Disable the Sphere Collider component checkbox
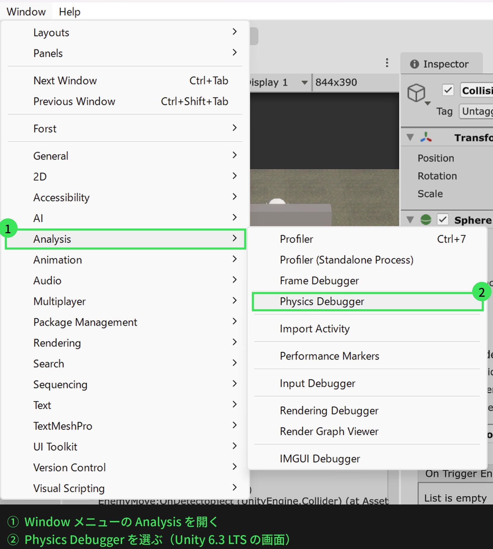This screenshot has width=493, height=549. tap(443, 220)
